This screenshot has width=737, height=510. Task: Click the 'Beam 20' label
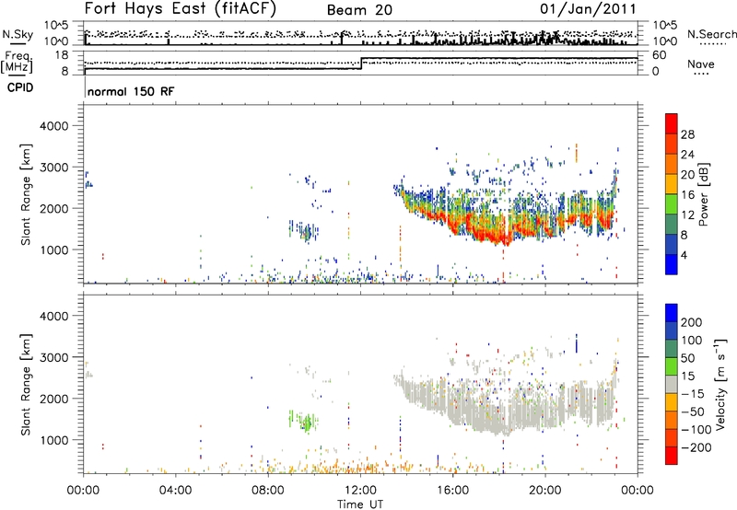pyautogui.click(x=359, y=10)
